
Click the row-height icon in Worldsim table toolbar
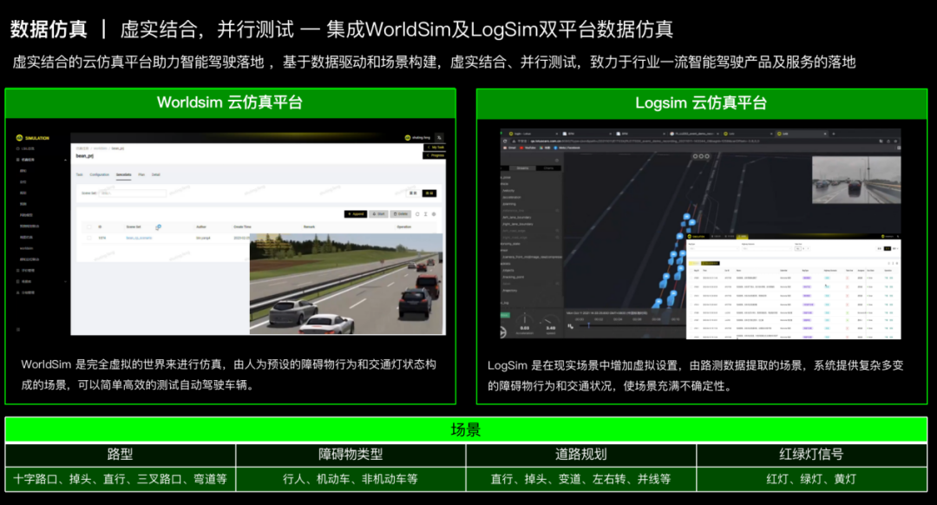425,214
